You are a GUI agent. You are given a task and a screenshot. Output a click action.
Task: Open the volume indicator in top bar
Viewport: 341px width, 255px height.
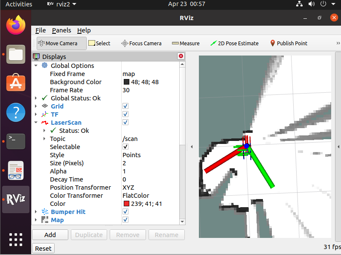[312, 4]
